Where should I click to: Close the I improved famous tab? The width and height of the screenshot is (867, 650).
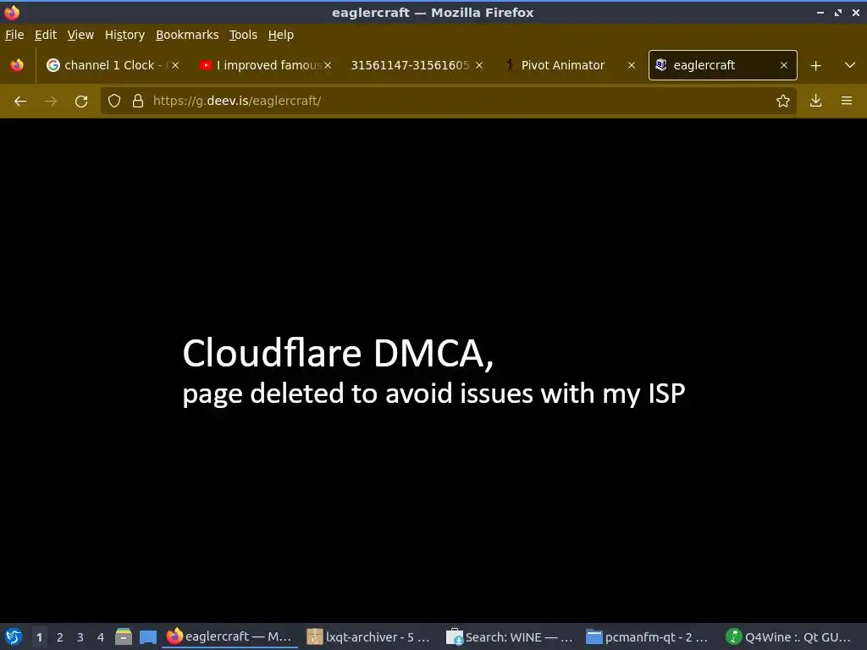click(328, 65)
